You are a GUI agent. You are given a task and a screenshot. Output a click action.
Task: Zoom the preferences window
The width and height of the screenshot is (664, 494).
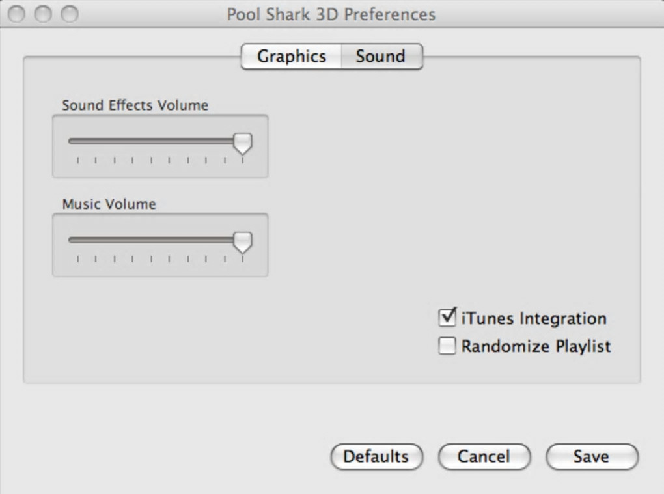68,14
